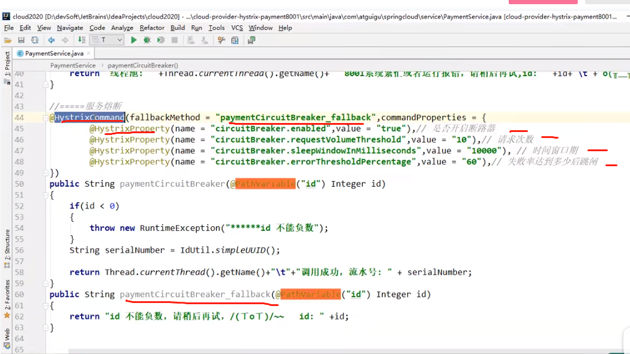Screen dimensions: 630x354
Task: Open Project Structure icon
Action: (235, 40)
